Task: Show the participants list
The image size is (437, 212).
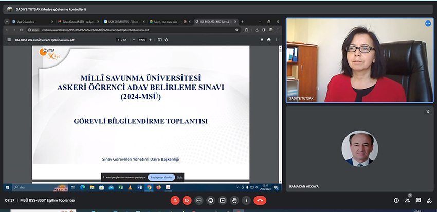Action: 408,200
